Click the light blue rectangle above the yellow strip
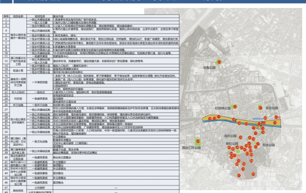 pyautogui.click(x=258, y=118)
